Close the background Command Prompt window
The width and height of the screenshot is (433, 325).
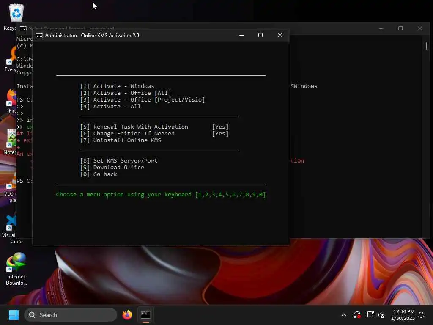420,28
